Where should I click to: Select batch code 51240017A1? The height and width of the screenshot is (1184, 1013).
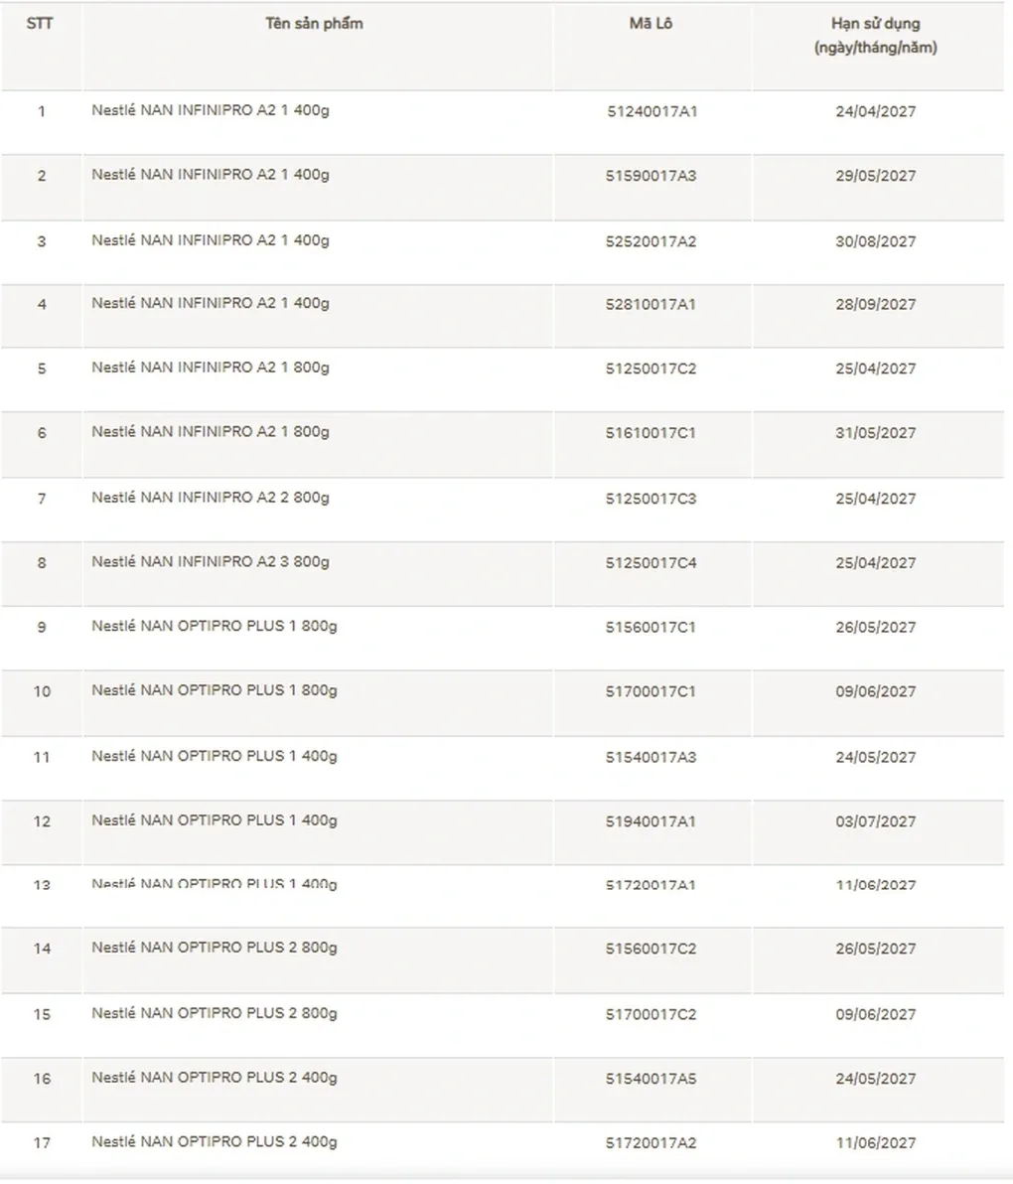click(x=651, y=112)
